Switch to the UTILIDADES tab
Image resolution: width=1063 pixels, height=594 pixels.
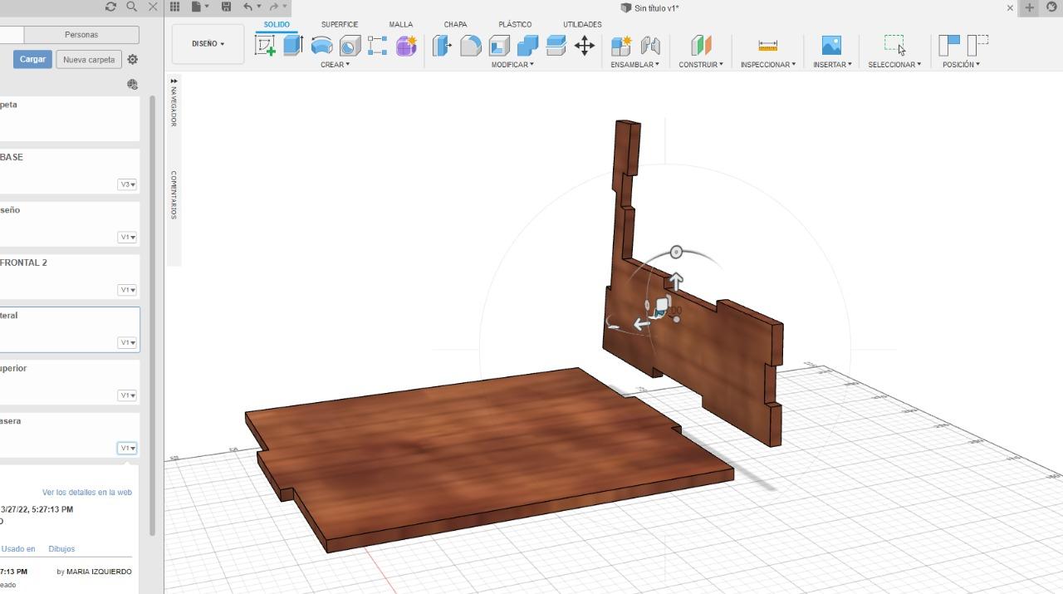(582, 24)
